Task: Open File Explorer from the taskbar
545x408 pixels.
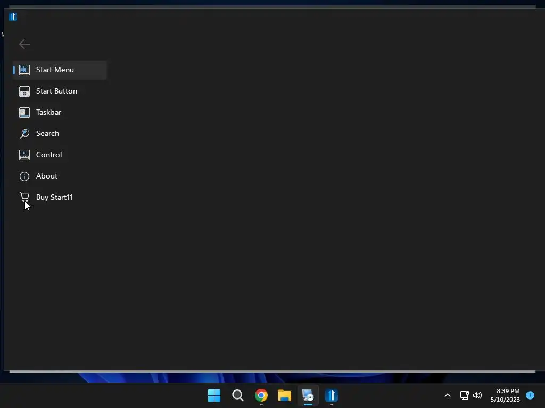Action: point(284,395)
